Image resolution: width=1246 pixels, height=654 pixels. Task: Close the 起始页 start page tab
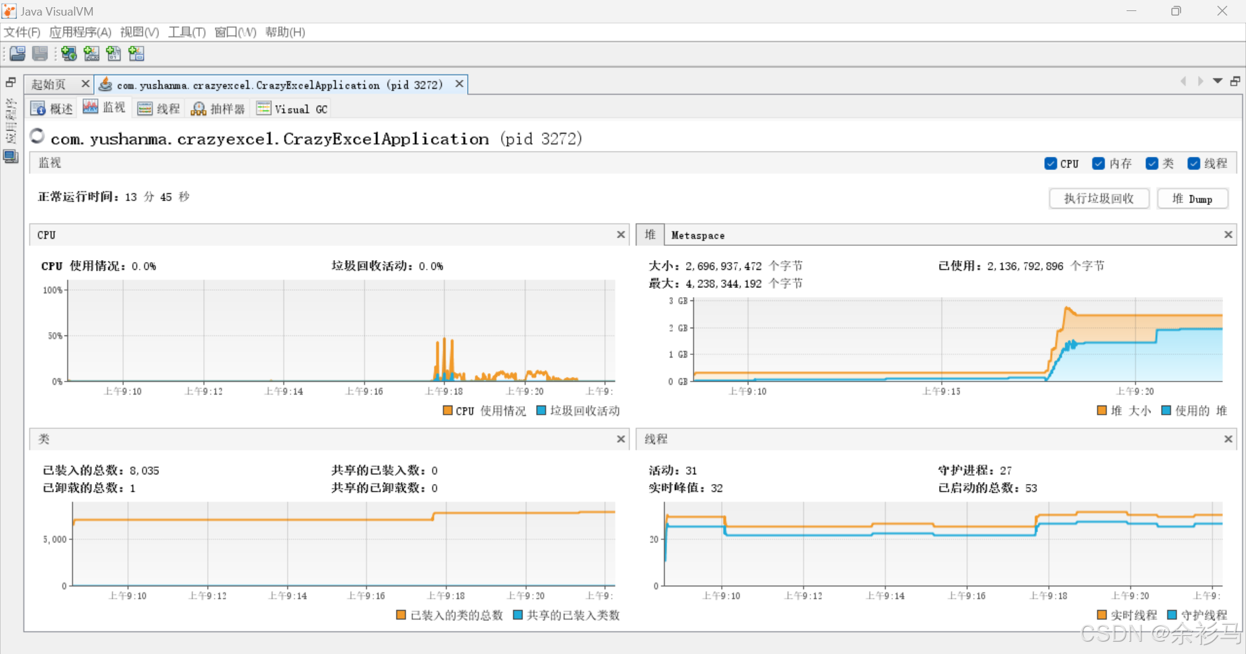tap(85, 84)
